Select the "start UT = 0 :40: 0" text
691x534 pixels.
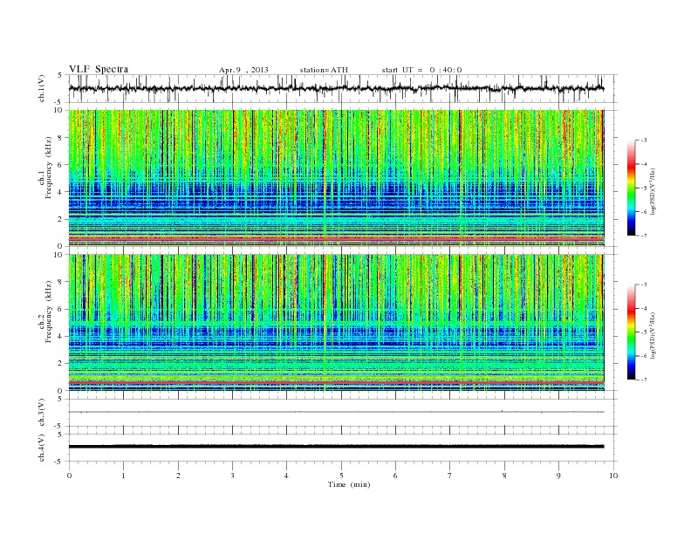421,70
